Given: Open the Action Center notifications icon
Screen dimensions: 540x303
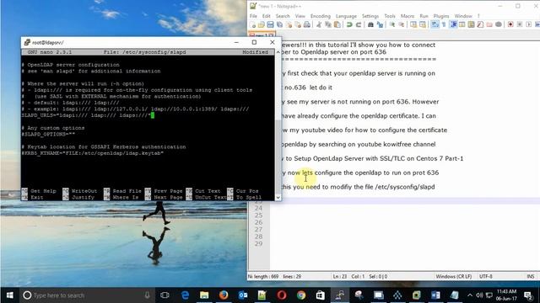Looking at the screenshot, I should (x=528, y=295).
